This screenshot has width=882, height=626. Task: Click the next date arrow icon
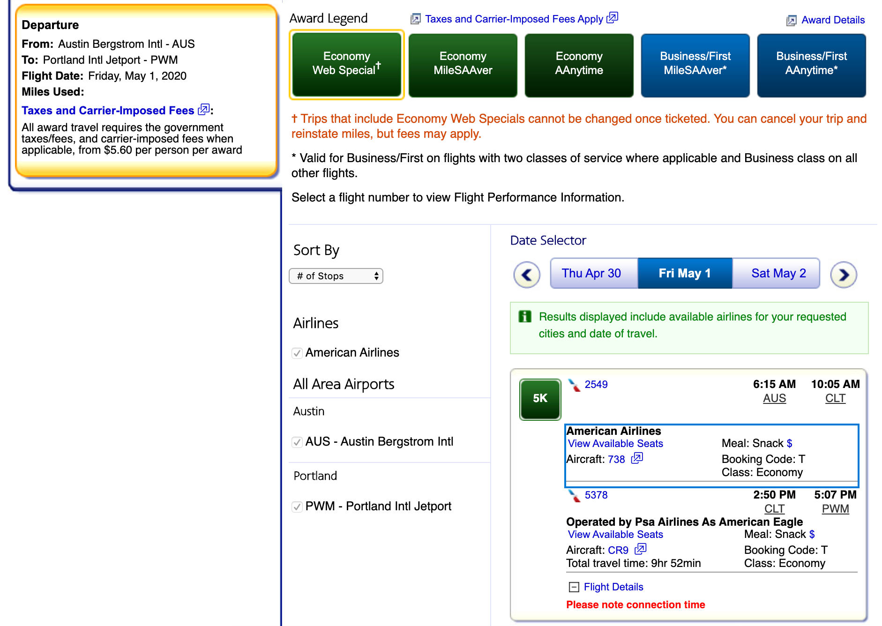(843, 275)
